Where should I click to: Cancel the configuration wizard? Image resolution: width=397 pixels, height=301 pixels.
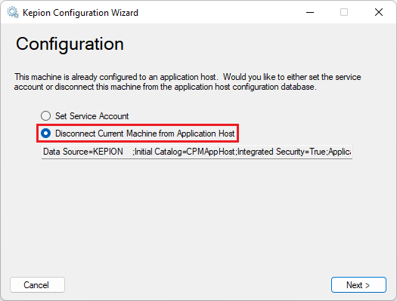point(37,285)
